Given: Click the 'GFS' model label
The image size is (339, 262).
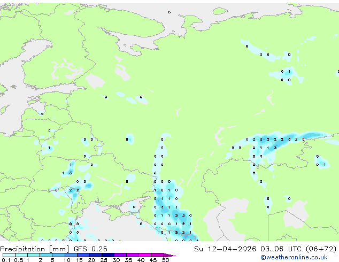Looking at the screenshot, I should (80, 249).
